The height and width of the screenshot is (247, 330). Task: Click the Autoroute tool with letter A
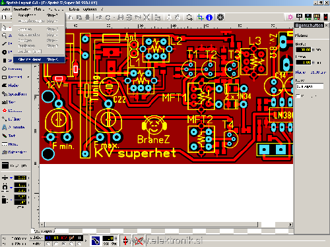13,127
